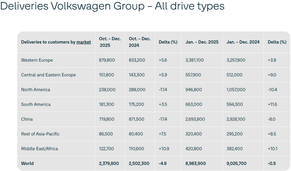291x171 pixels.
Task: Click the "South America" row label
Action: click(x=36, y=104)
